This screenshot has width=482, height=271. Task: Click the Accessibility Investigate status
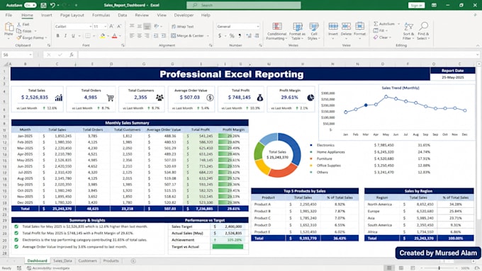[48, 268]
